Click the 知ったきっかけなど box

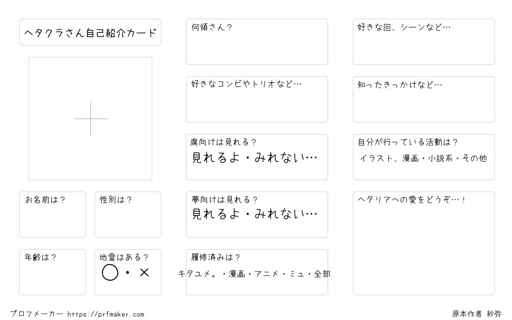(424, 99)
